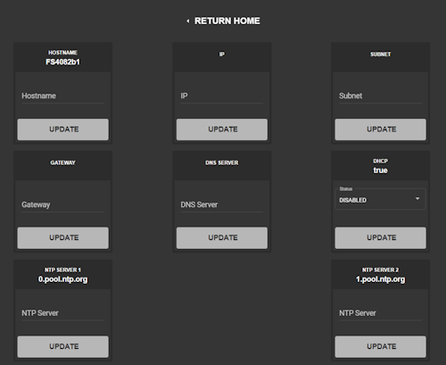Click UPDATE under NTP Server 1
The width and height of the screenshot is (446, 365).
63,346
